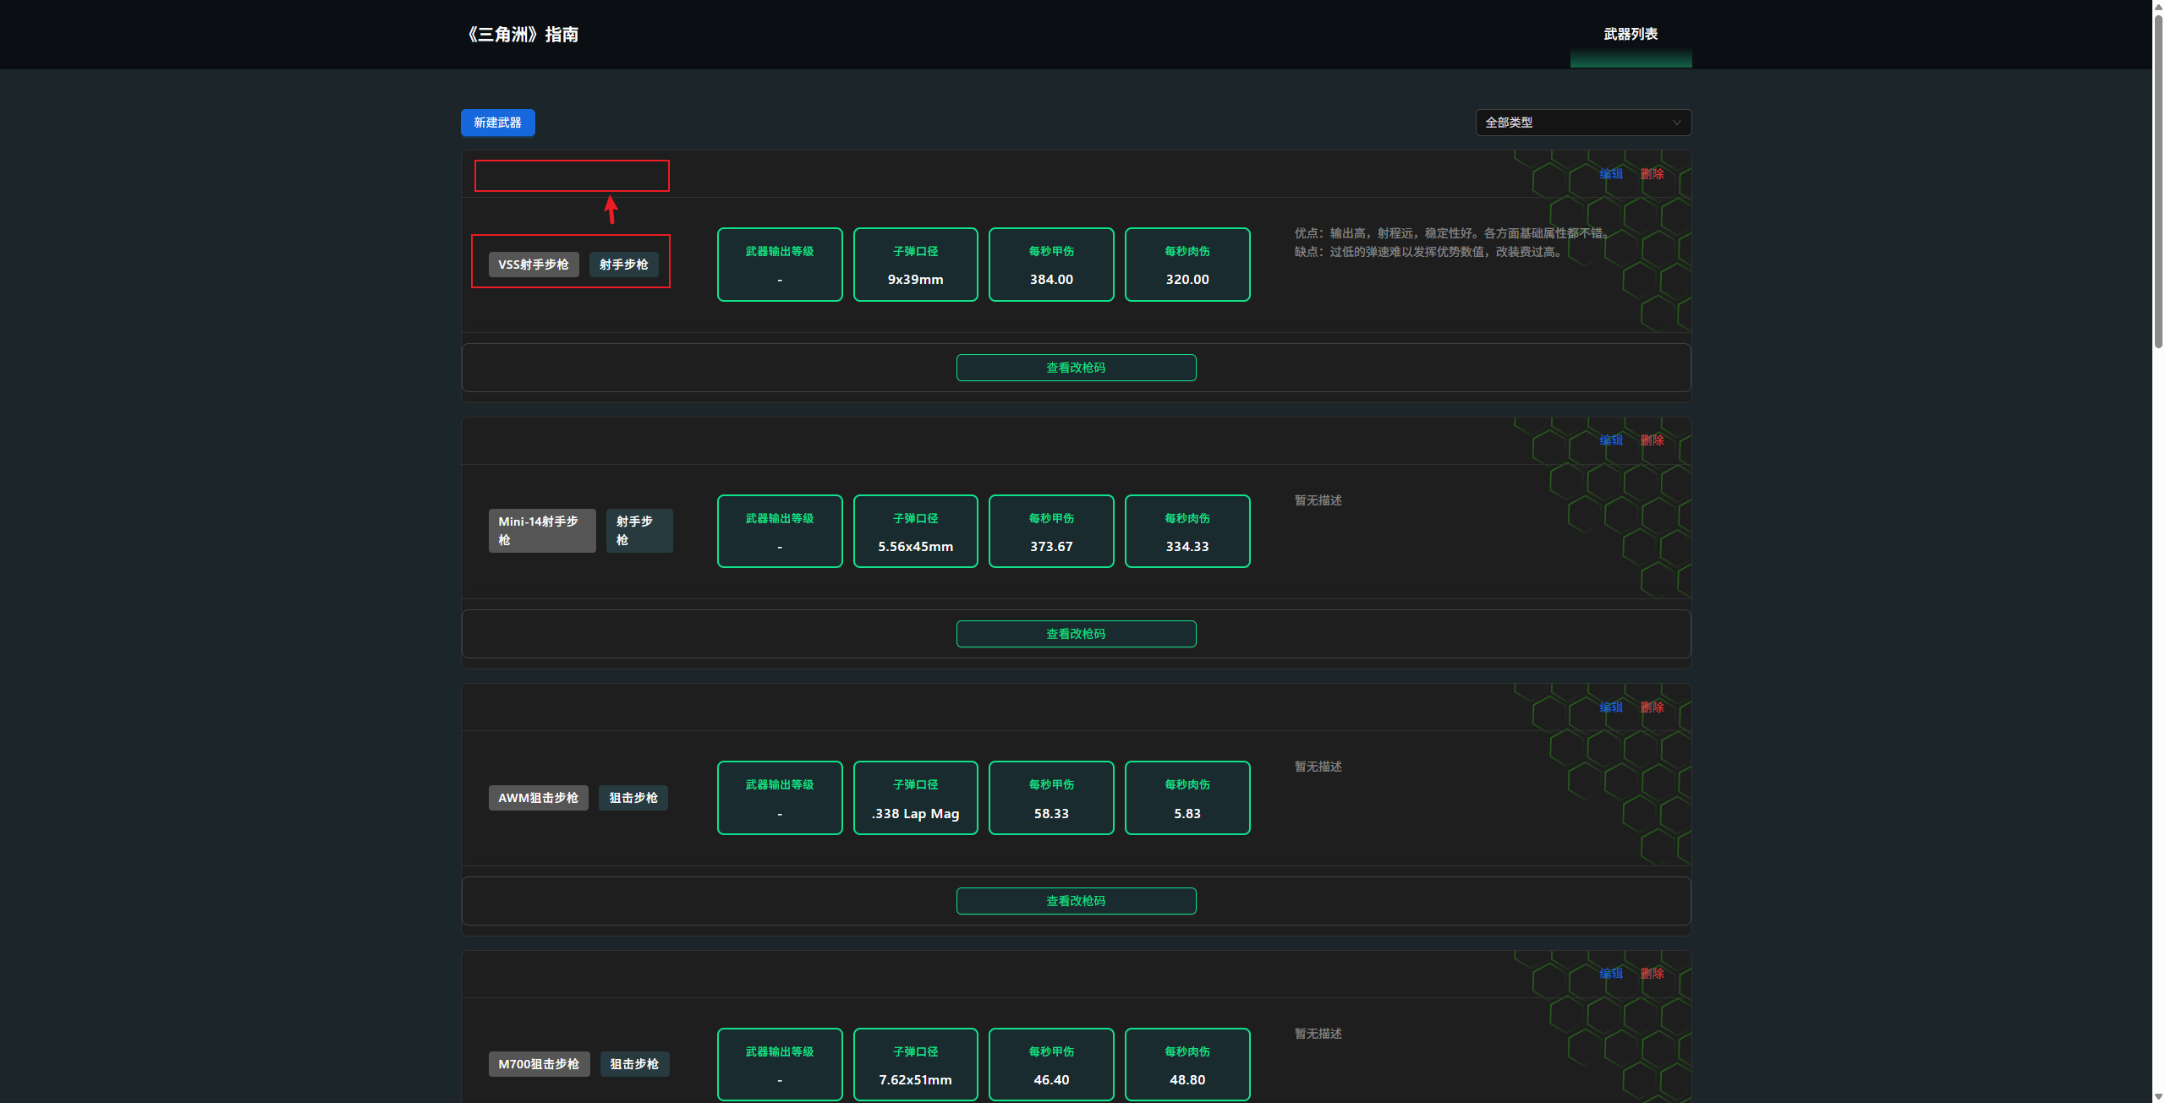Viewport: 2165px width, 1103px height.
Task: Click the 7.62x51mm caliber stat box
Action: [915, 1064]
